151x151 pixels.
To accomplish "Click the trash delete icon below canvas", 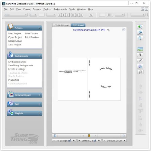I will tap(123, 136).
